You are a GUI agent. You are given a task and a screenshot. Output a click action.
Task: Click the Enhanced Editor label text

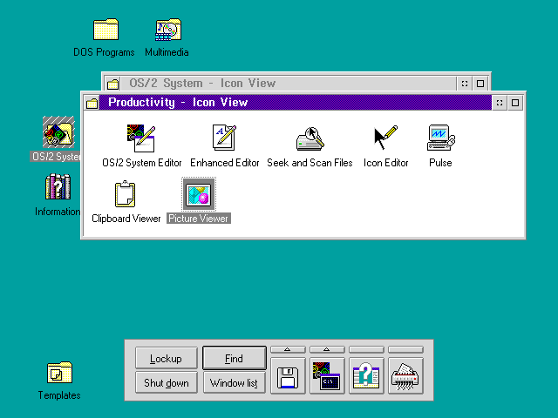point(225,163)
